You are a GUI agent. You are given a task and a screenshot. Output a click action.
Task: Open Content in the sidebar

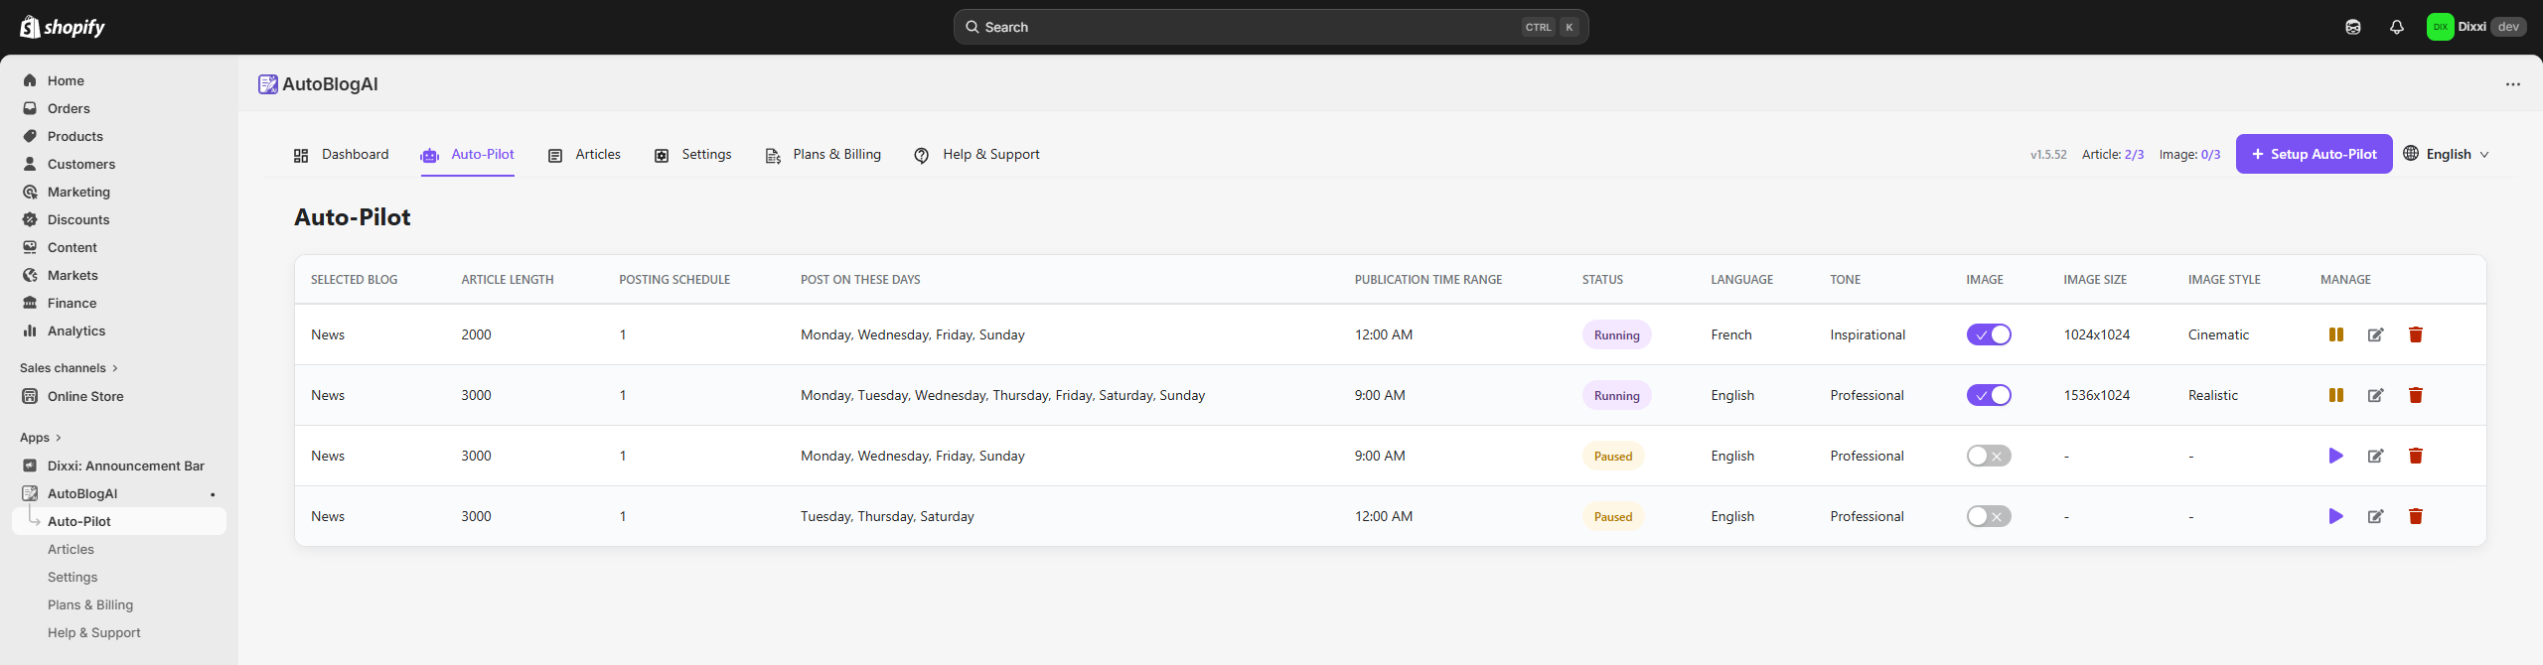[x=119, y=247]
